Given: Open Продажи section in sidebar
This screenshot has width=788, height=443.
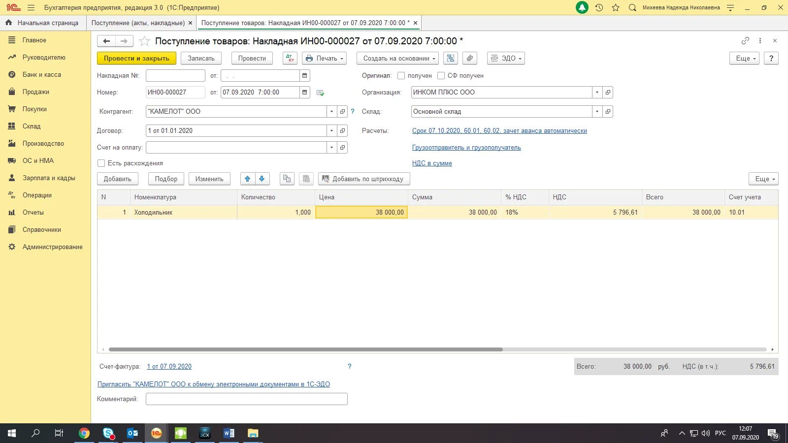Looking at the screenshot, I should click(36, 92).
